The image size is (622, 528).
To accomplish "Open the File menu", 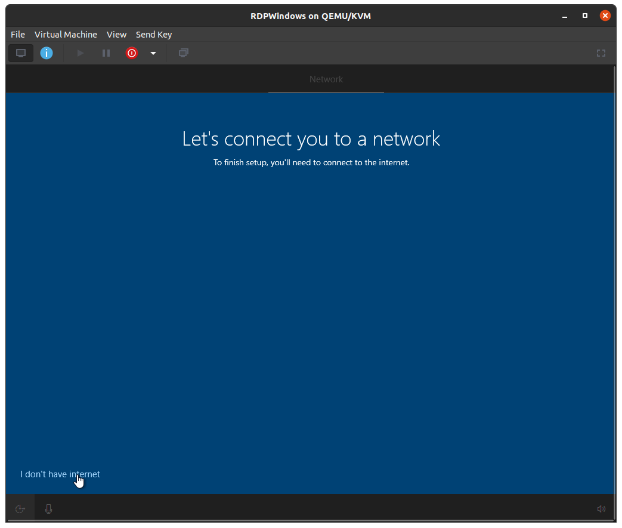I will click(18, 35).
